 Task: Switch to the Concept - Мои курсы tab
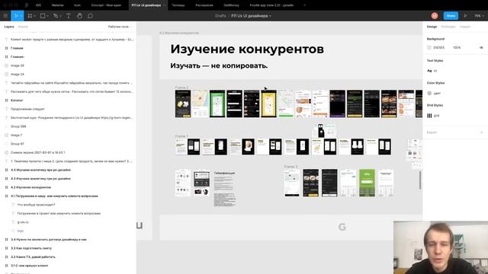coord(106,5)
